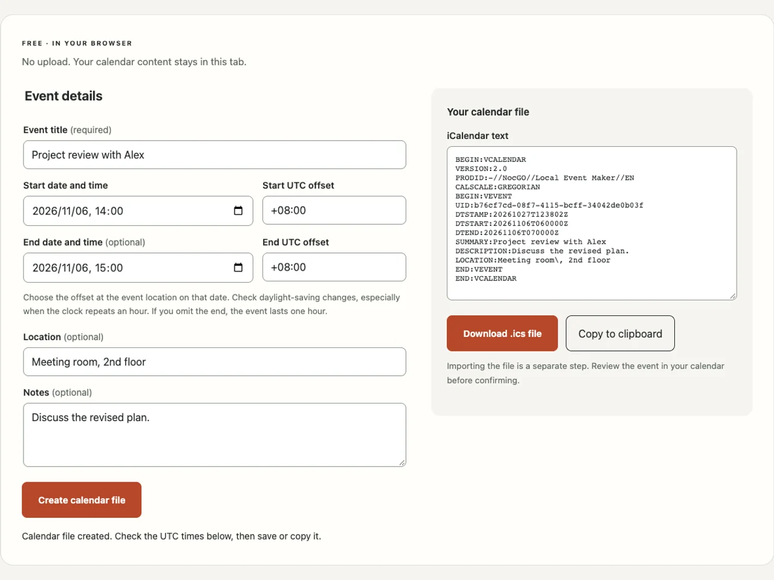774x580 pixels.
Task: Click the End date and time field
Action: [138, 268]
